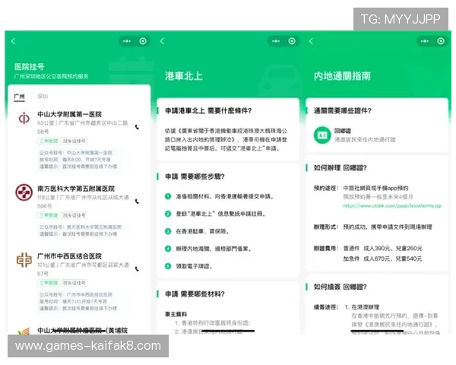
Task: Click 三甲医院 tag under 广州市中西医结合医院
Action: click(x=49, y=283)
